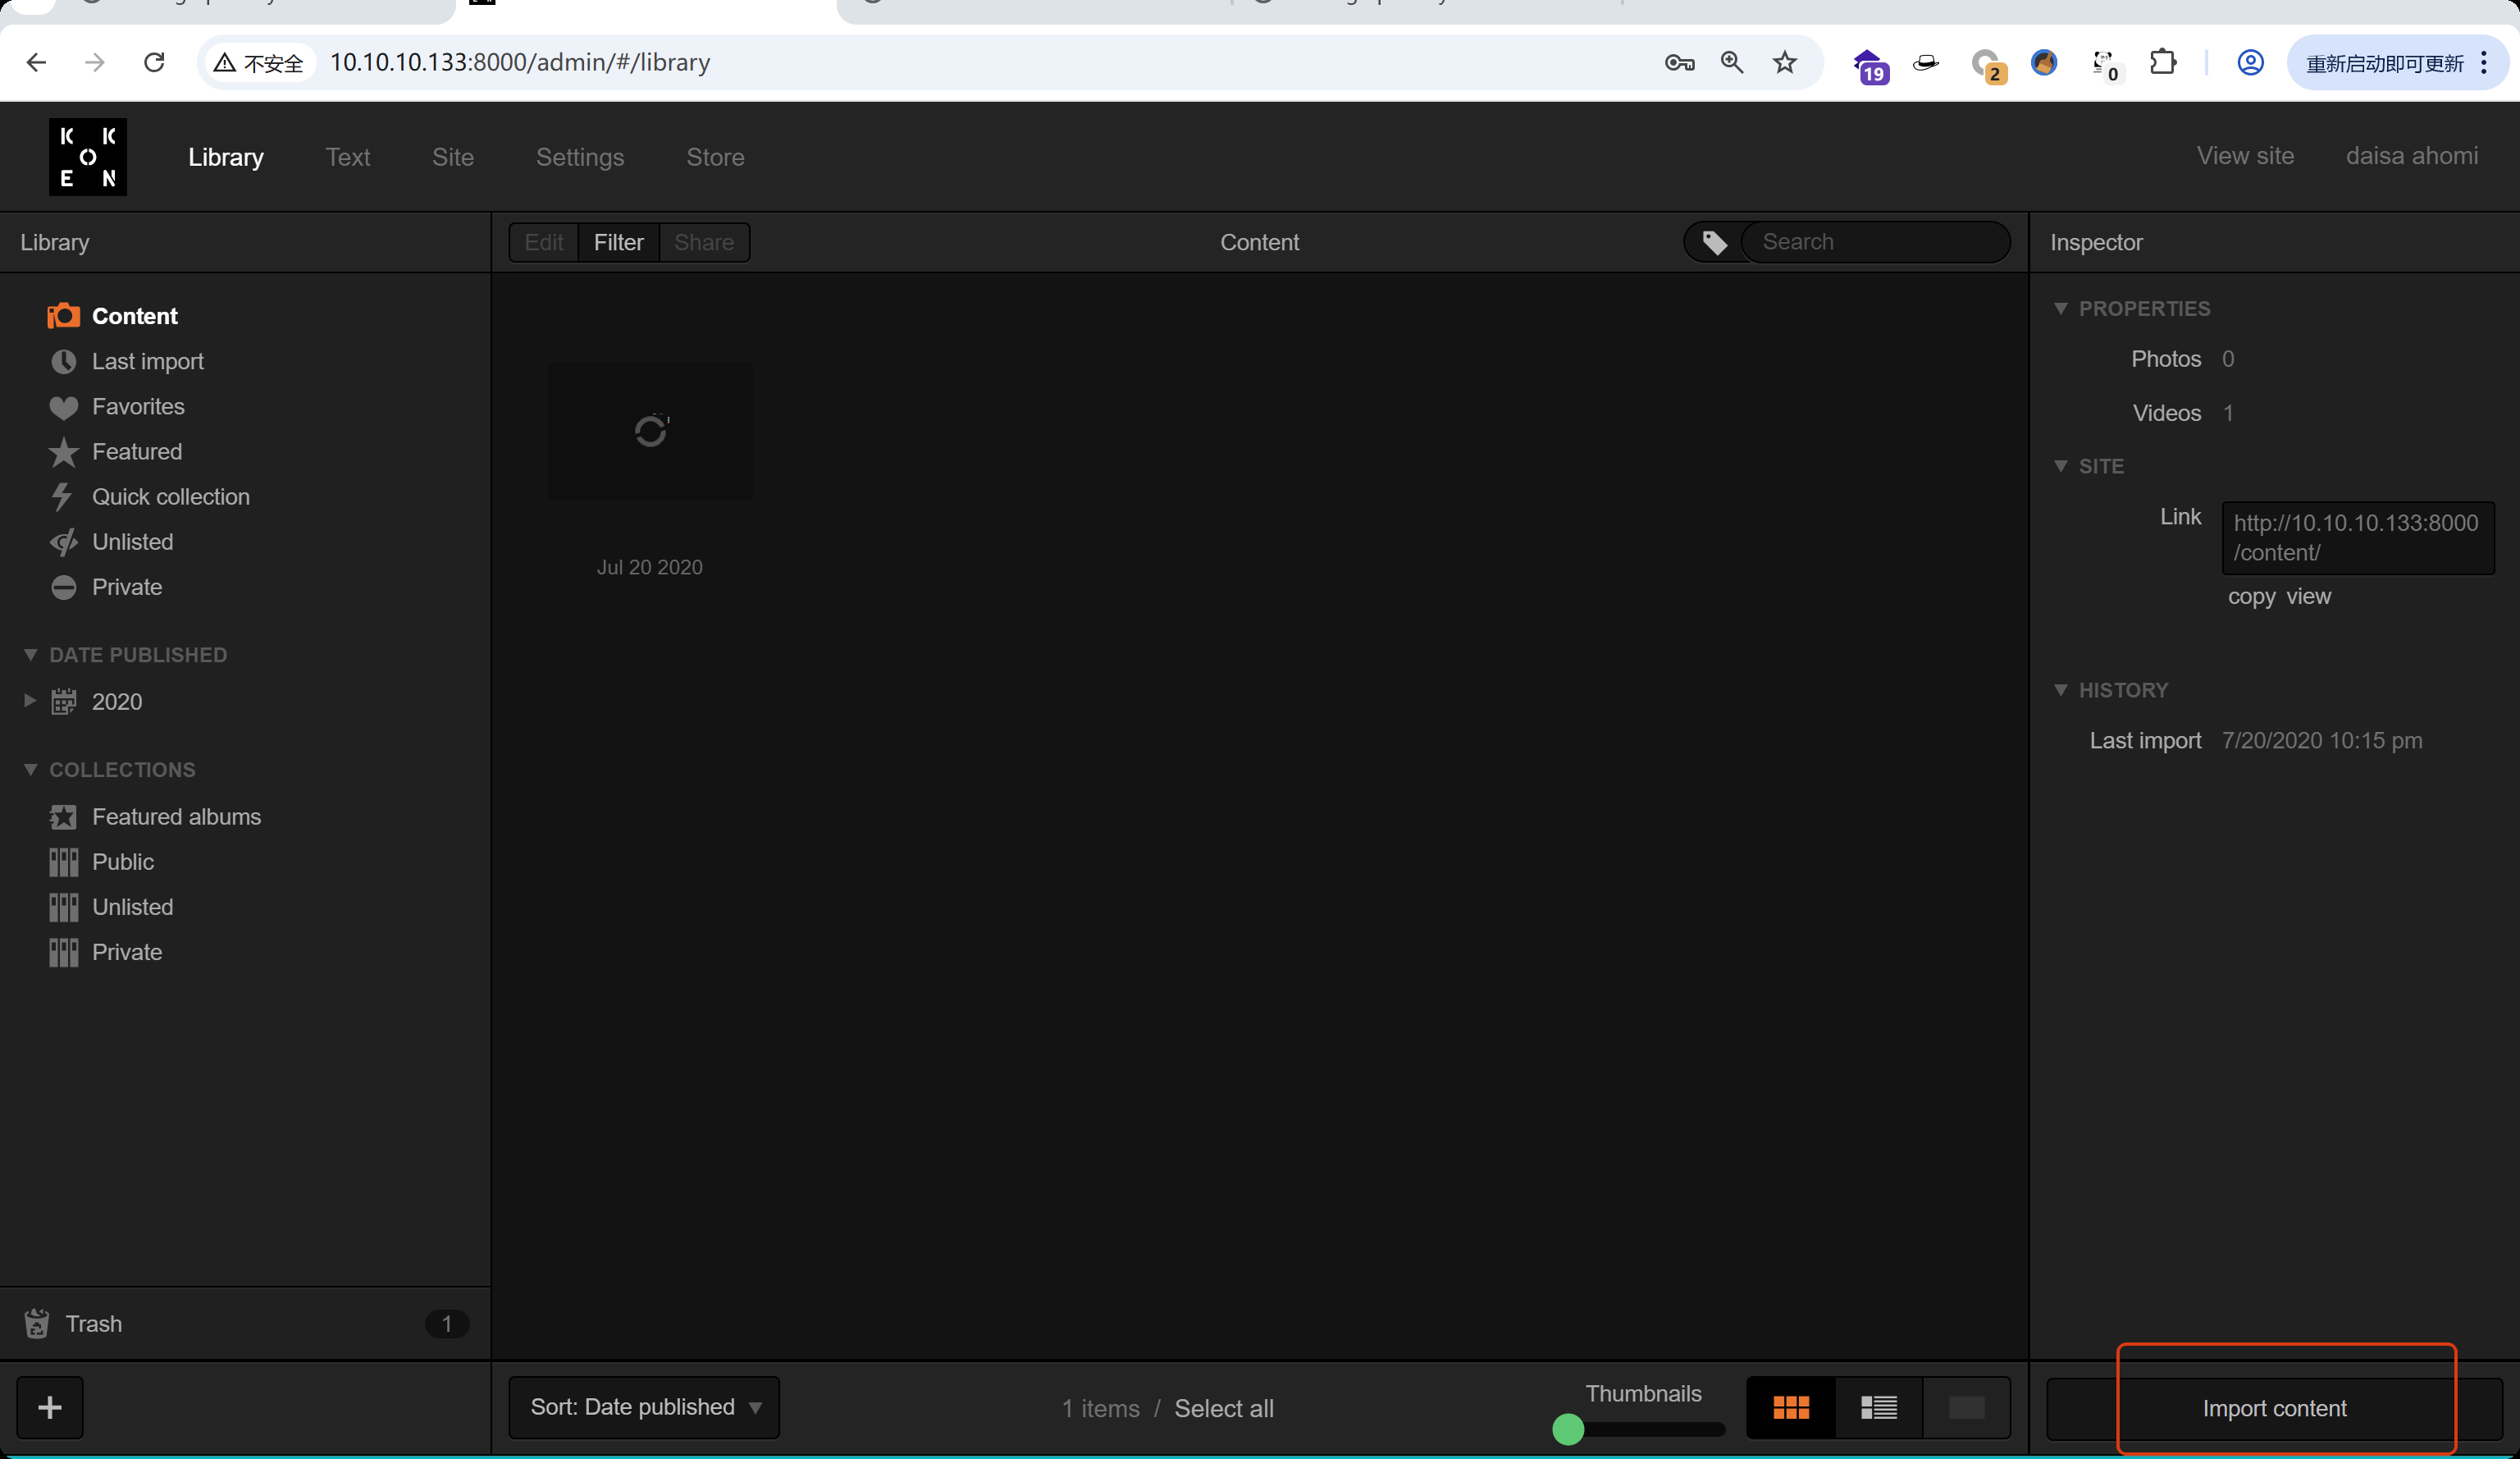Open Favorites heart icon
Viewport: 2520px width, 1459px height.
pos(63,407)
